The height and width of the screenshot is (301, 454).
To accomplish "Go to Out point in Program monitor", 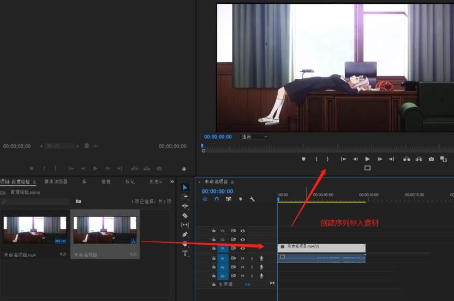I will tap(392, 159).
